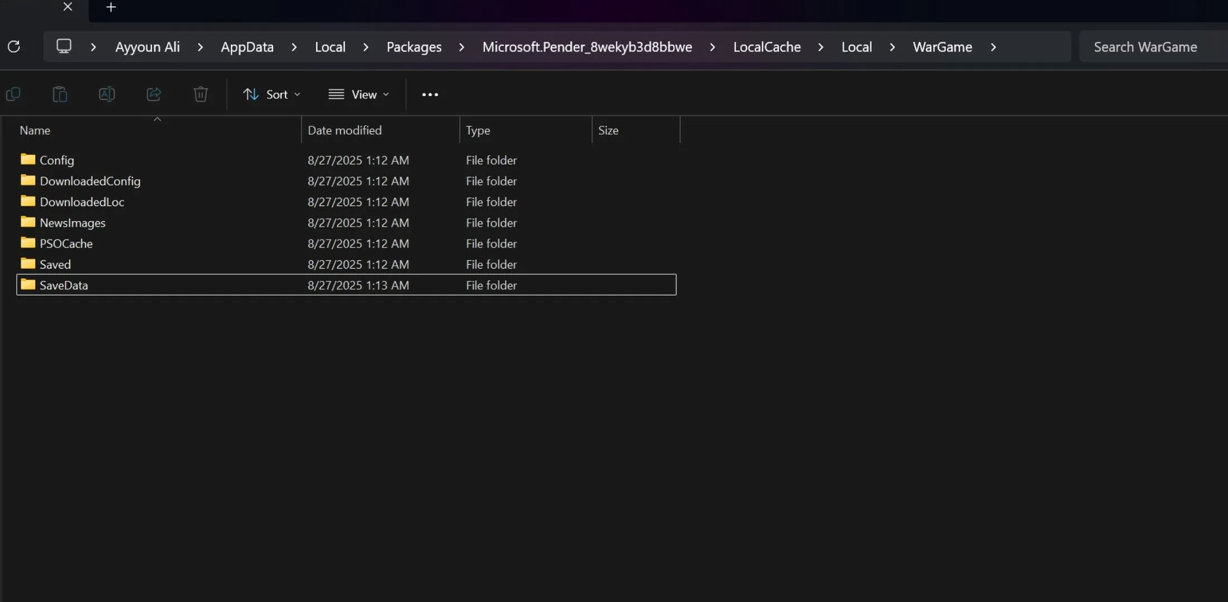The height and width of the screenshot is (602, 1228).
Task: Select the PSOCache folder name
Action: click(66, 243)
